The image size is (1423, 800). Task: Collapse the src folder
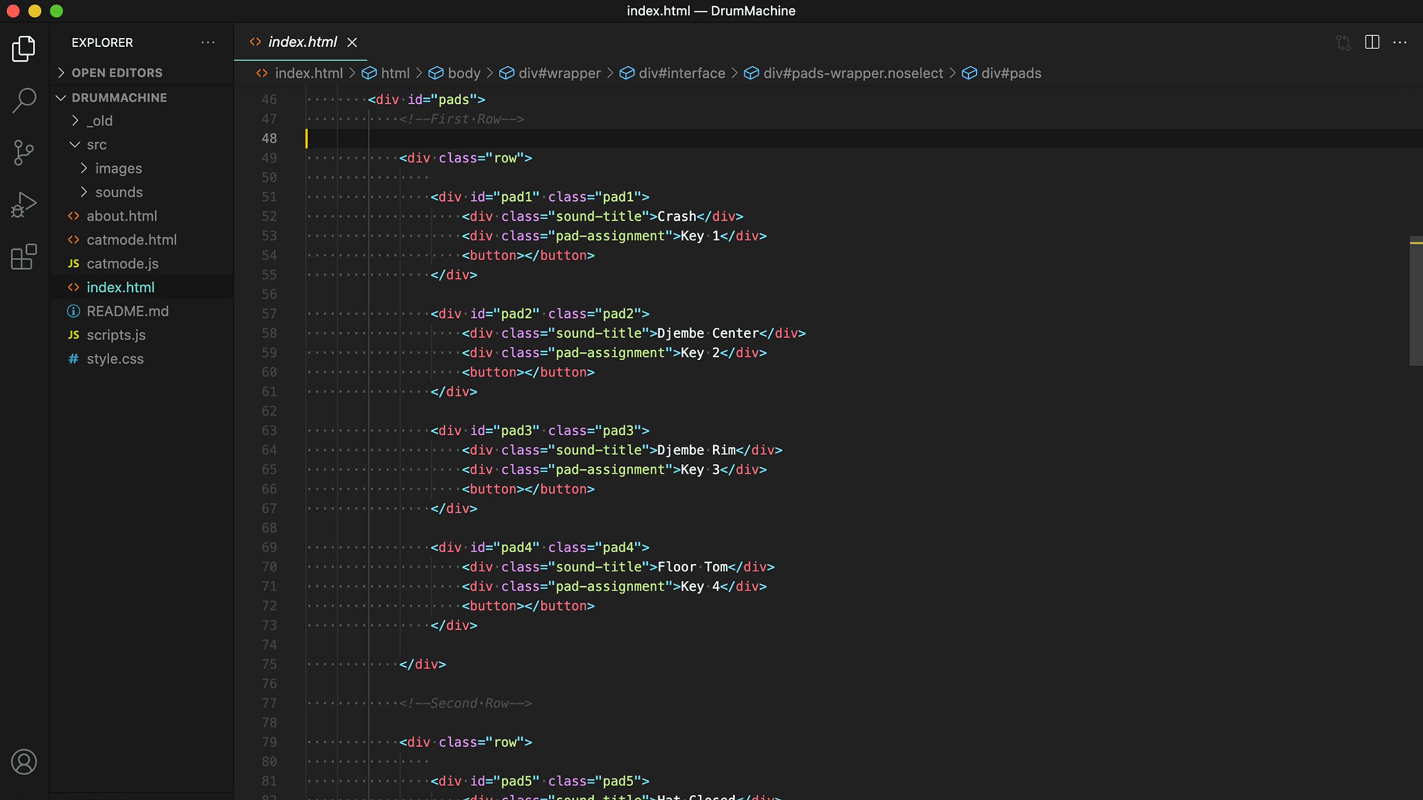click(x=96, y=145)
